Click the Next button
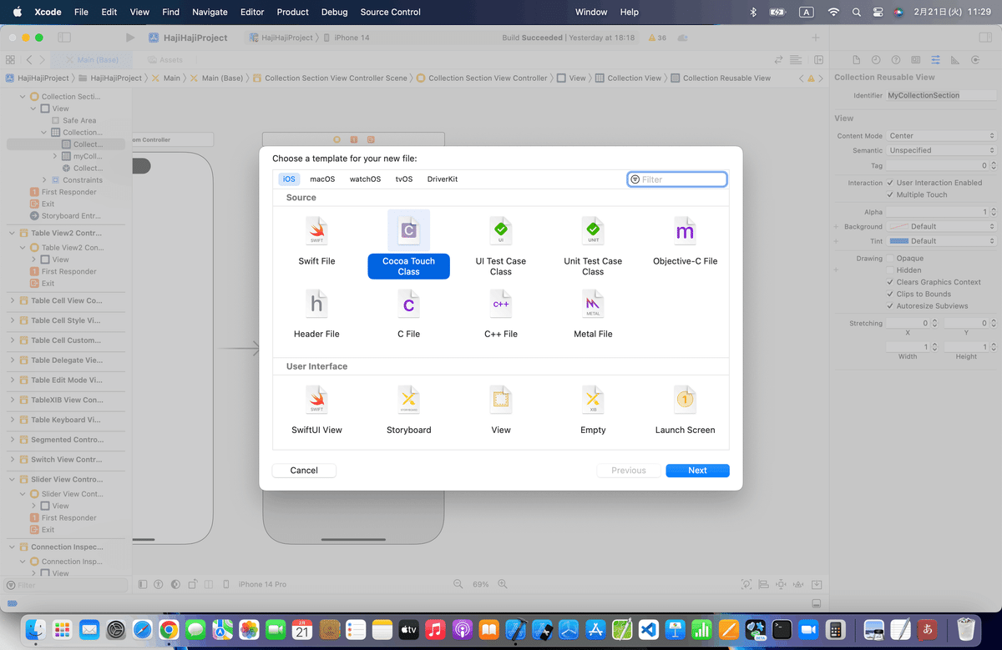This screenshot has width=1002, height=650. pos(697,471)
